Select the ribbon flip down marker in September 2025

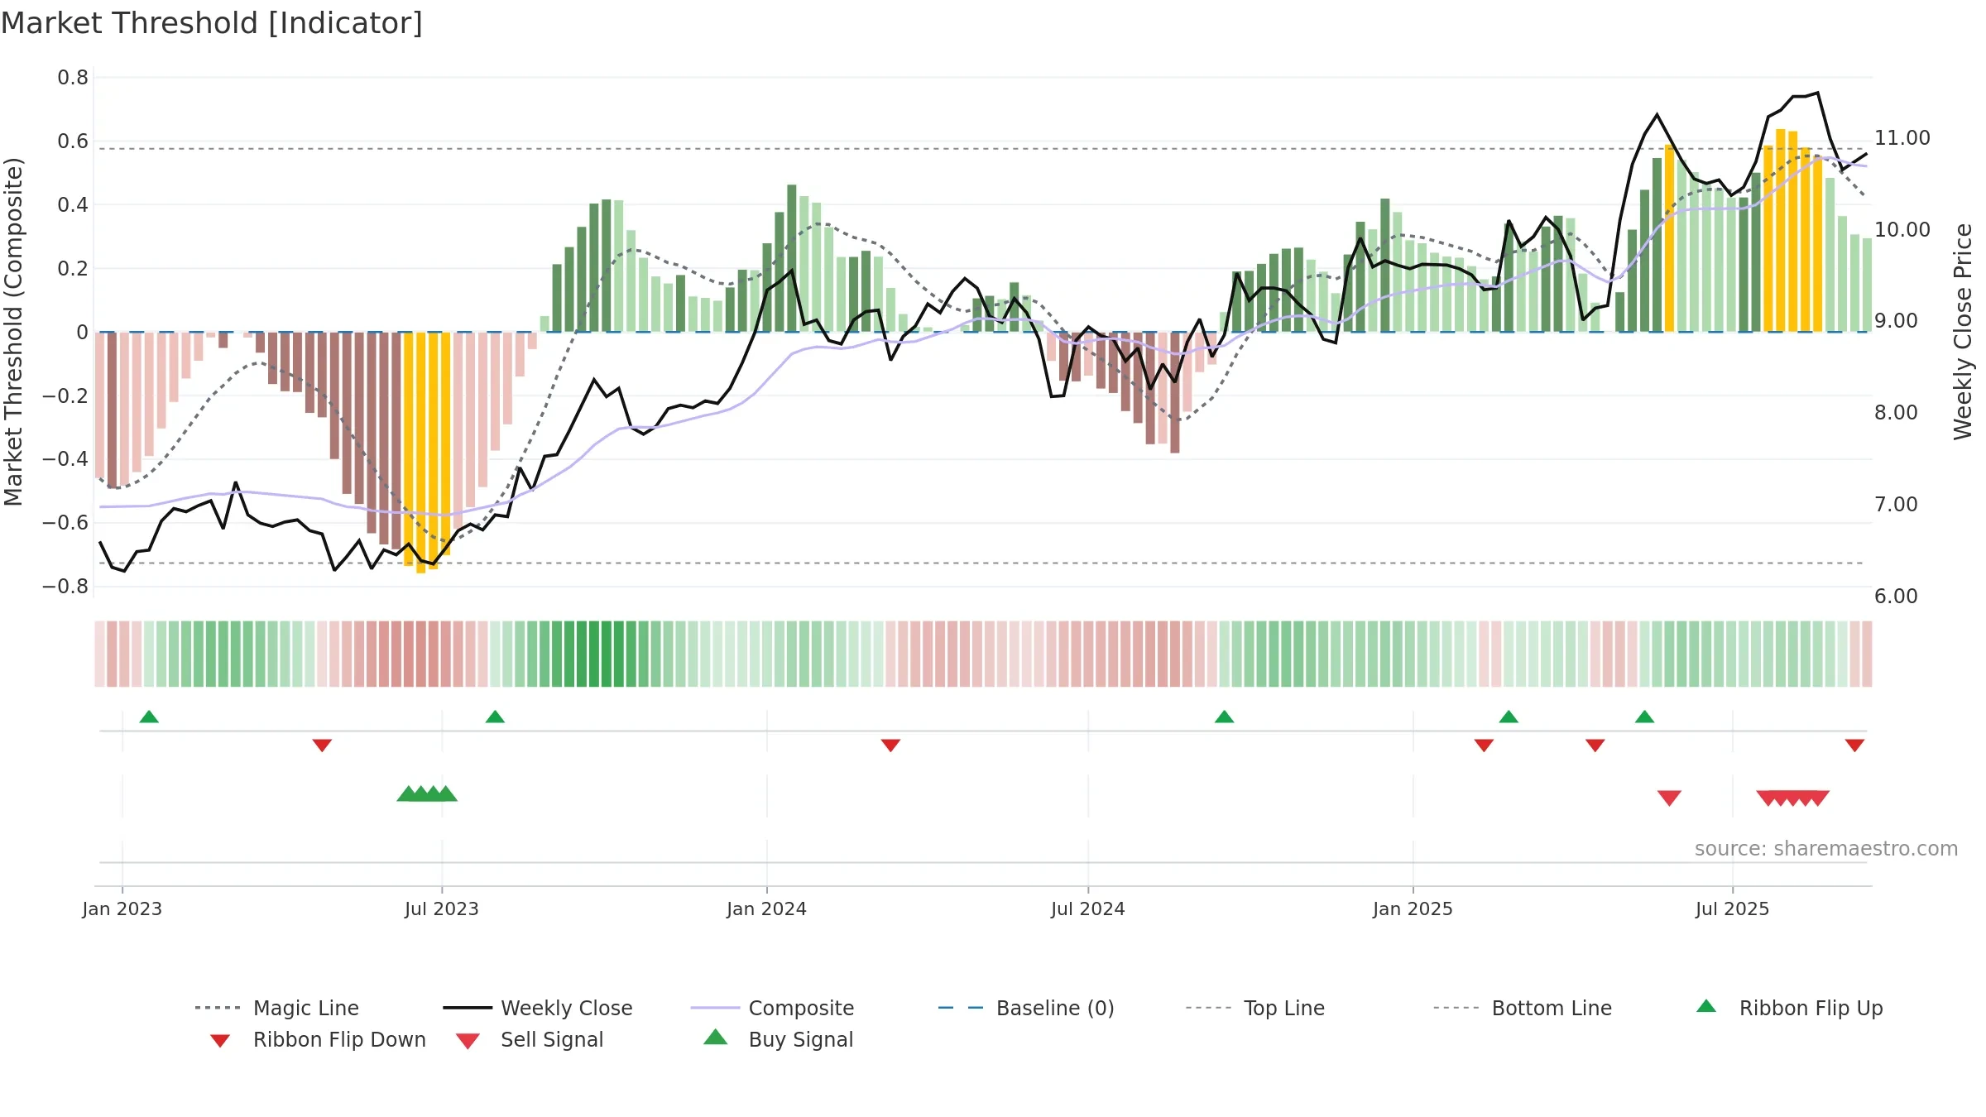click(1854, 745)
